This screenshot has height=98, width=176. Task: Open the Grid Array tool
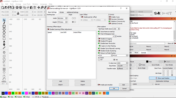(x=4, y=69)
